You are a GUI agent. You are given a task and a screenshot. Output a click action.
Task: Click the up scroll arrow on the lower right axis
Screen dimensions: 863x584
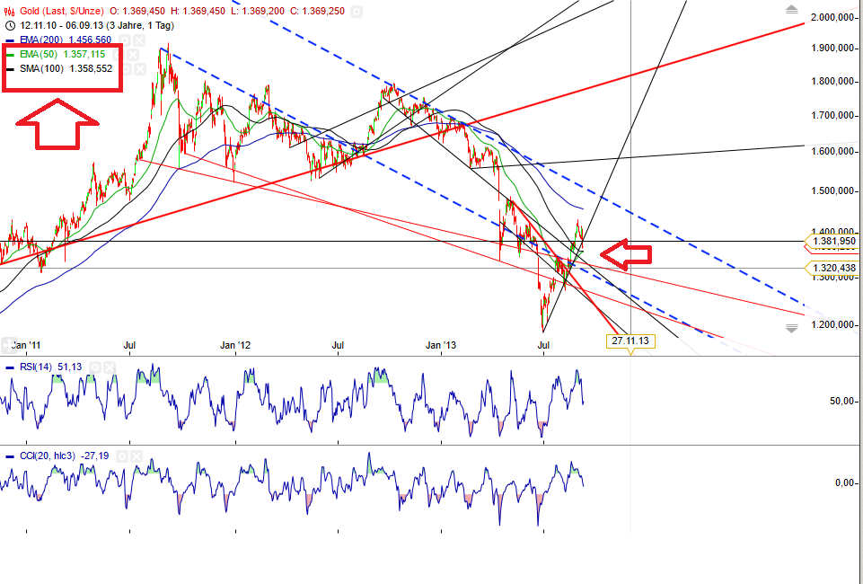click(x=792, y=11)
